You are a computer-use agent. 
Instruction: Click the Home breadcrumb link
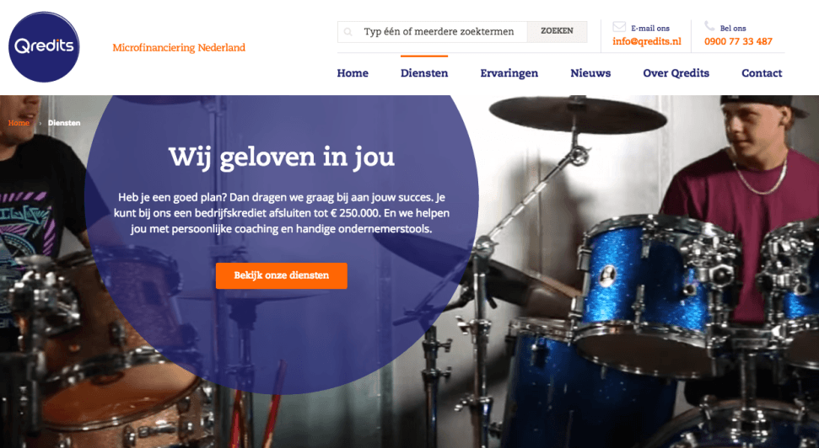coord(19,123)
